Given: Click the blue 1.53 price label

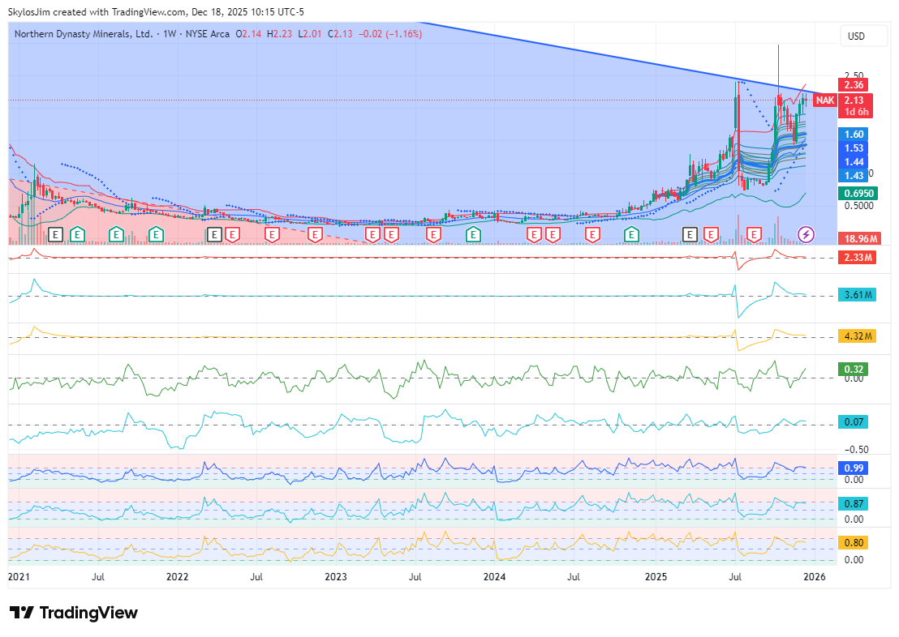Looking at the screenshot, I should 854,148.
